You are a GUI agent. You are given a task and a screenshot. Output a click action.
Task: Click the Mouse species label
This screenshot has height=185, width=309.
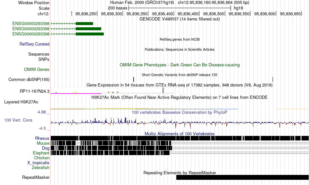[x=43, y=143]
